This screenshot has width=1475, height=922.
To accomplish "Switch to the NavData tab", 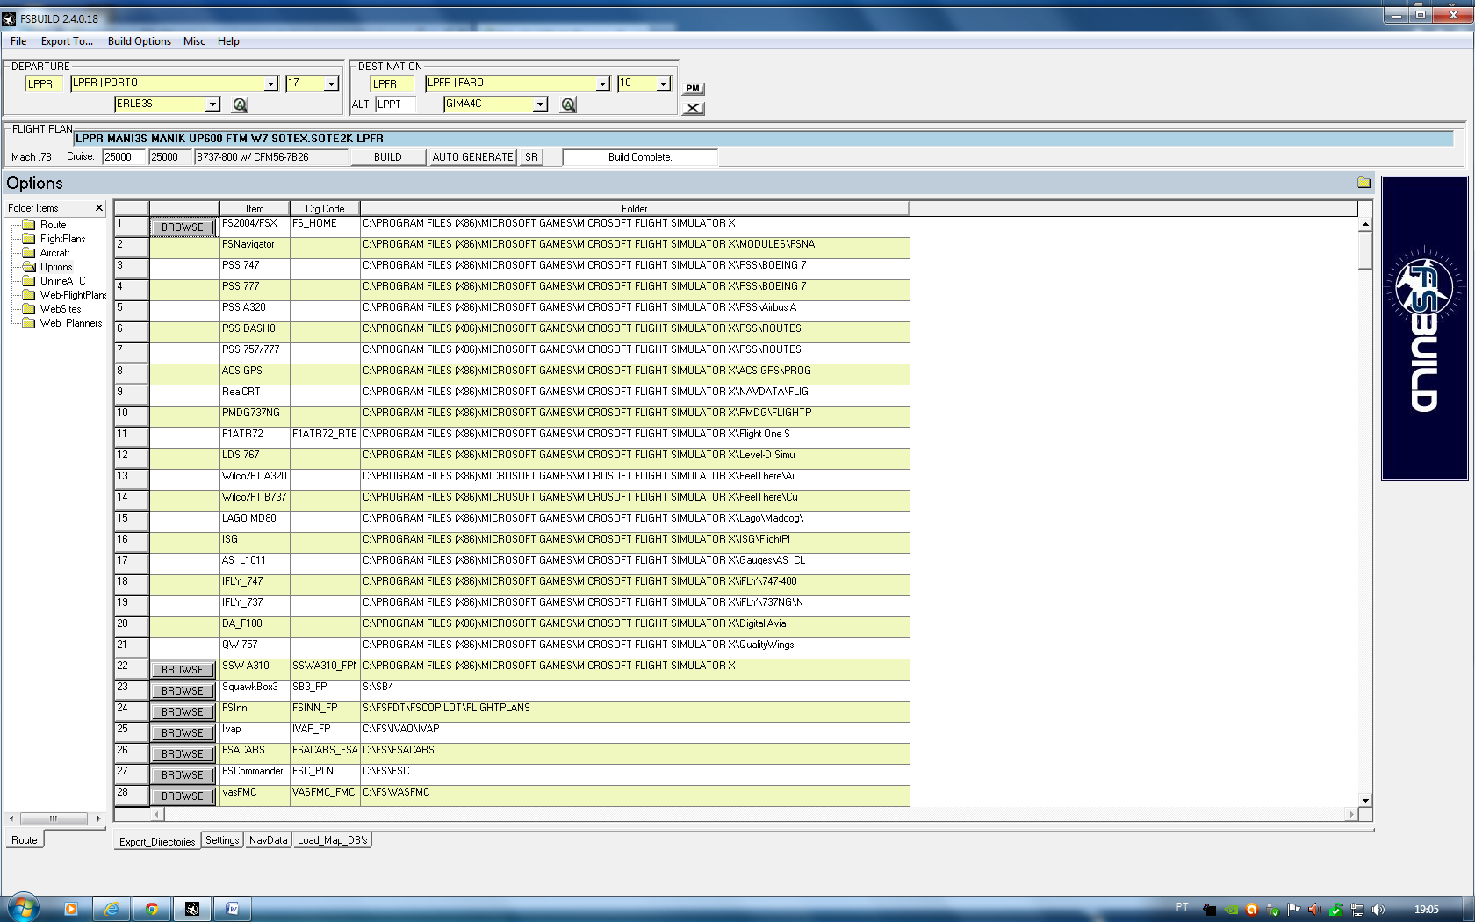I will [x=268, y=840].
